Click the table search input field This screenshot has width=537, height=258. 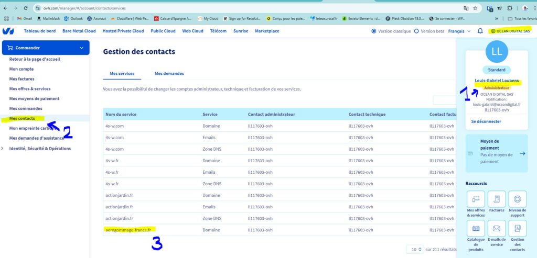click(445, 100)
